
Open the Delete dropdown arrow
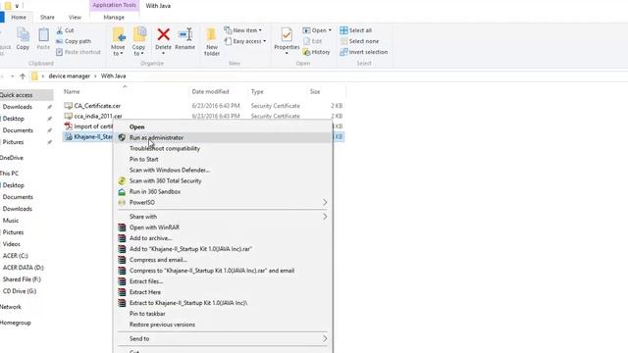[x=164, y=53]
